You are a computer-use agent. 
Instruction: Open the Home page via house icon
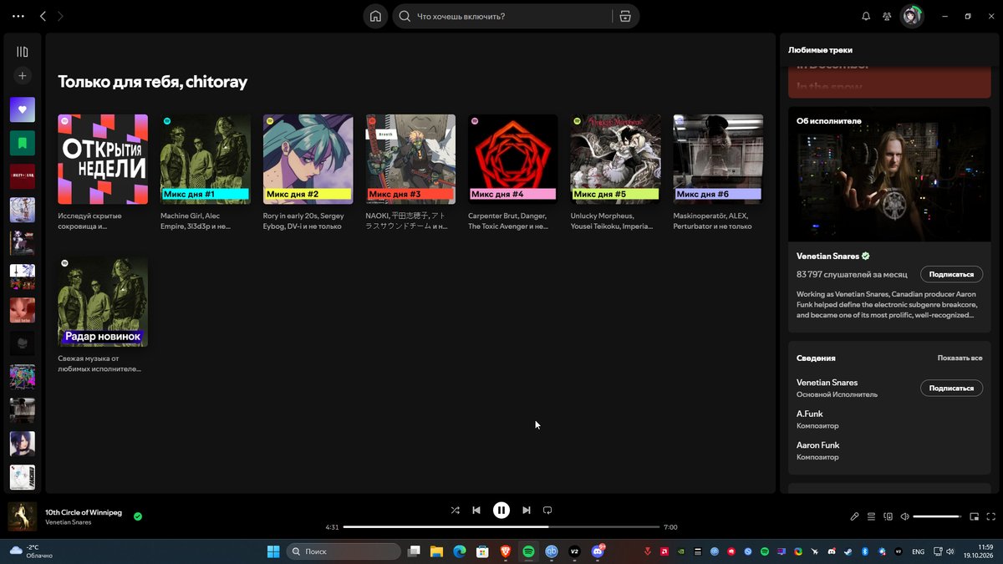pyautogui.click(x=375, y=16)
